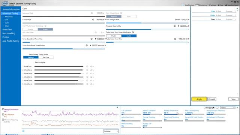This screenshot has width=240, height=135.
Task: Click the Save button
Action: pos(233,99)
